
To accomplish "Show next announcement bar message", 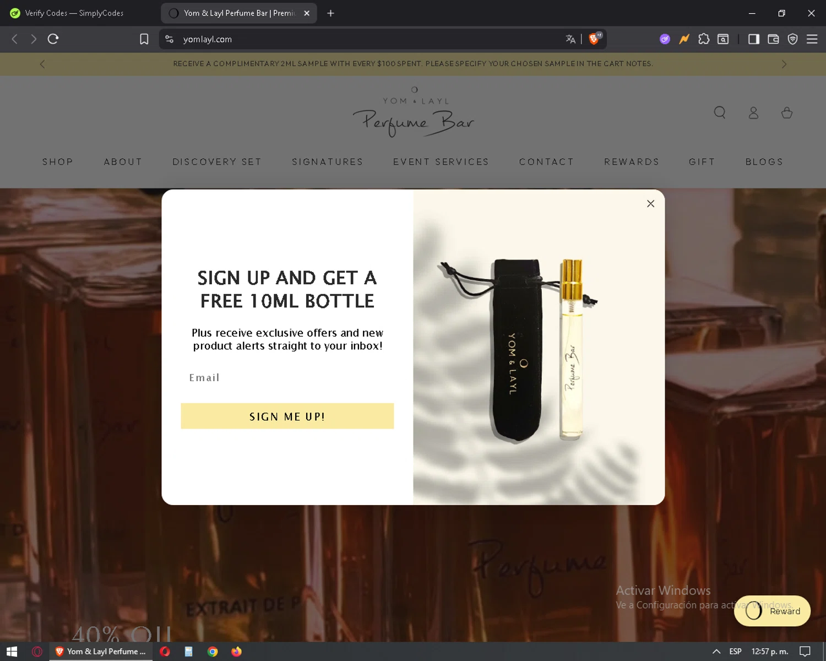I will 784,64.
